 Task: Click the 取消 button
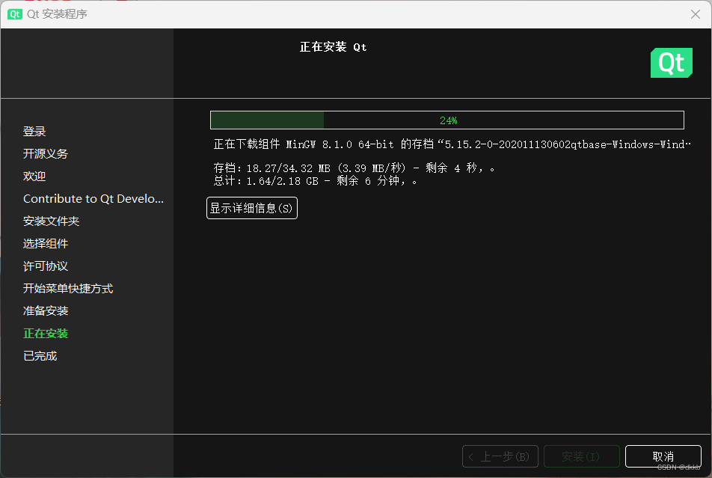coord(663,456)
